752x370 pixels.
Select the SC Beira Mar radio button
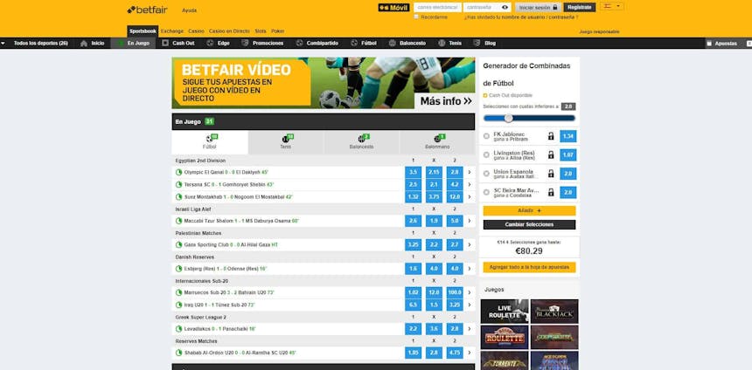pos(486,193)
